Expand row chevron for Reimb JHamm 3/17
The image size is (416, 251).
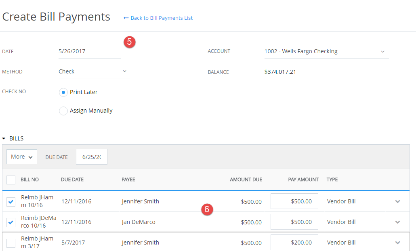tap(397, 243)
